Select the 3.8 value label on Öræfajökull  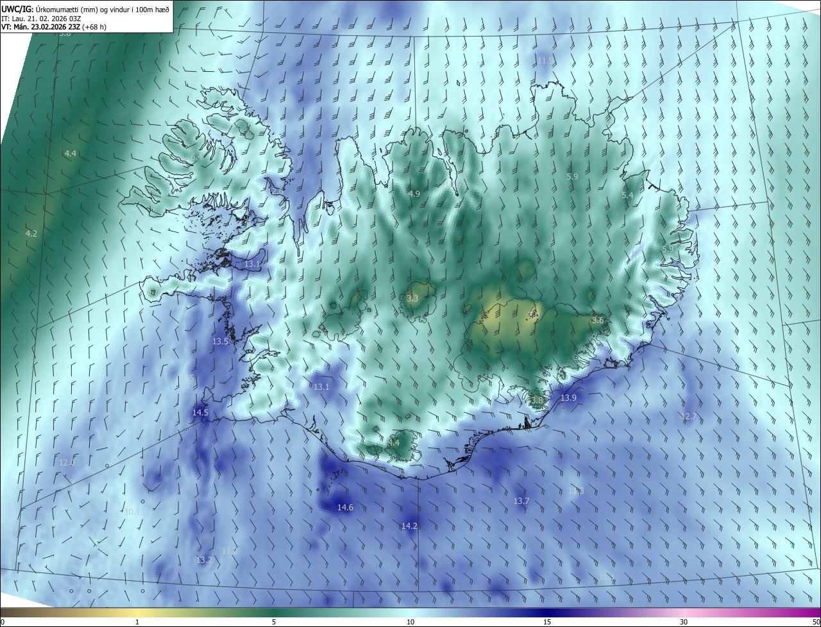point(537,399)
